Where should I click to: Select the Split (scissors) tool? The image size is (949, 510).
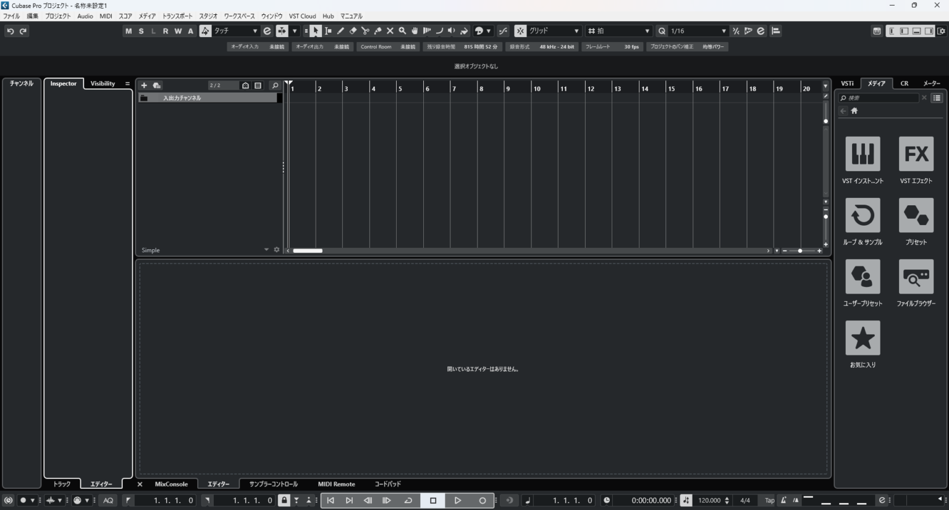(365, 31)
